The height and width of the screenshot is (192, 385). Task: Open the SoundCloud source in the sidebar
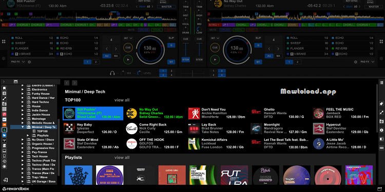[4, 124]
